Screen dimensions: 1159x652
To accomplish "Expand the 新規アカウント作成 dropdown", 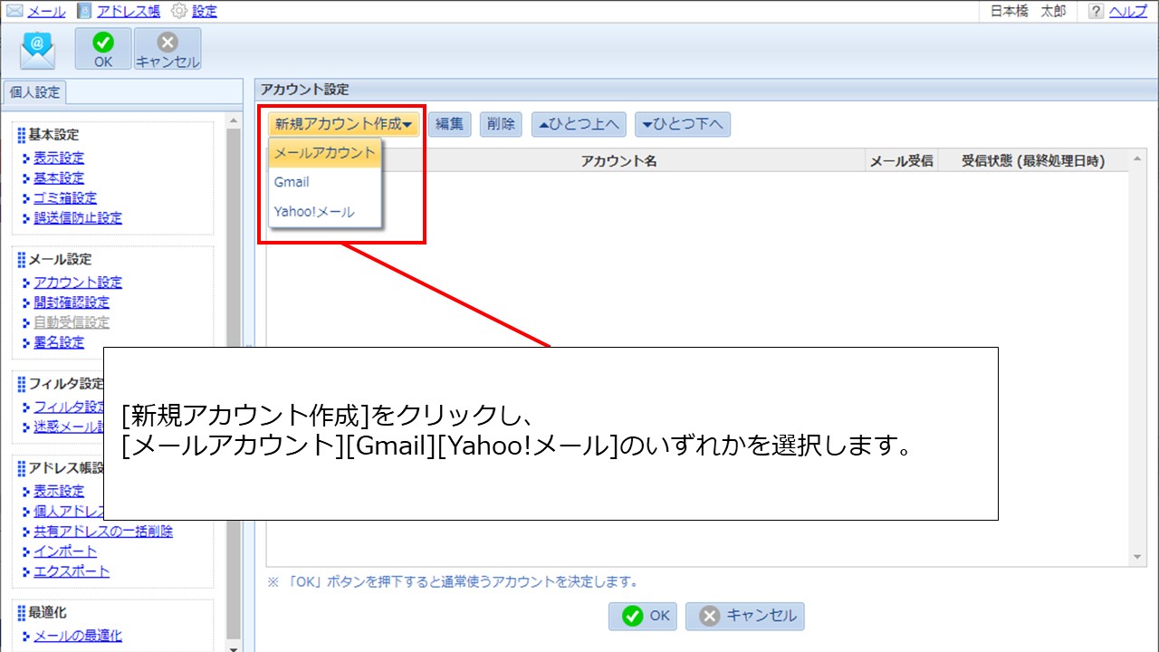I will (x=344, y=124).
